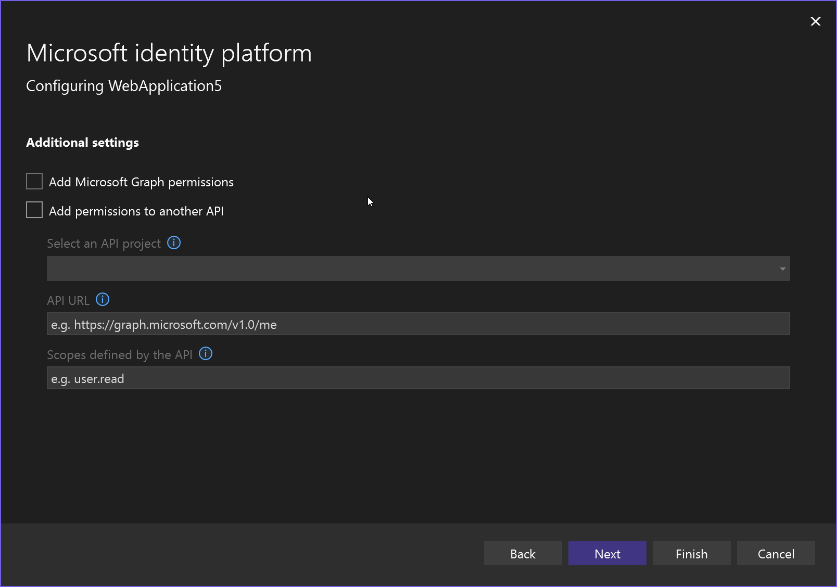Click the dropdown arrow on the project selector
The height and width of the screenshot is (587, 837).
click(x=782, y=268)
